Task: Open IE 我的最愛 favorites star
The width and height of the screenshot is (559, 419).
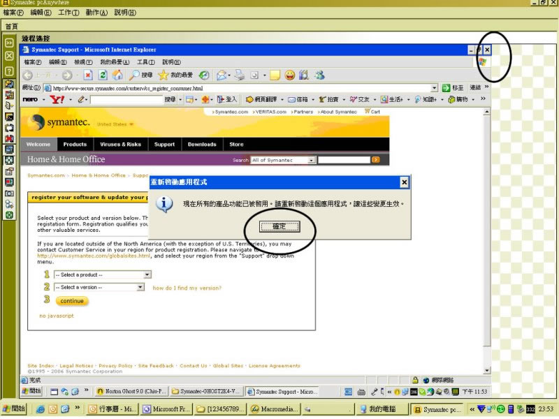Action: click(175, 75)
